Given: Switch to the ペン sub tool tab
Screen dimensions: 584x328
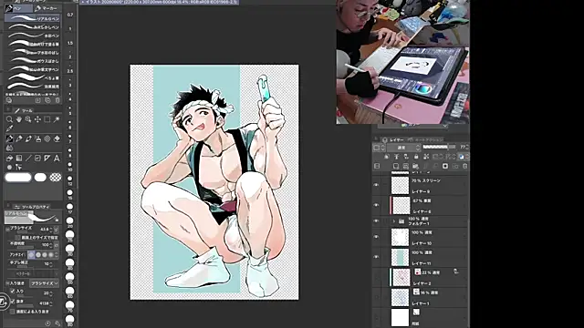Looking at the screenshot, I should [18, 8].
